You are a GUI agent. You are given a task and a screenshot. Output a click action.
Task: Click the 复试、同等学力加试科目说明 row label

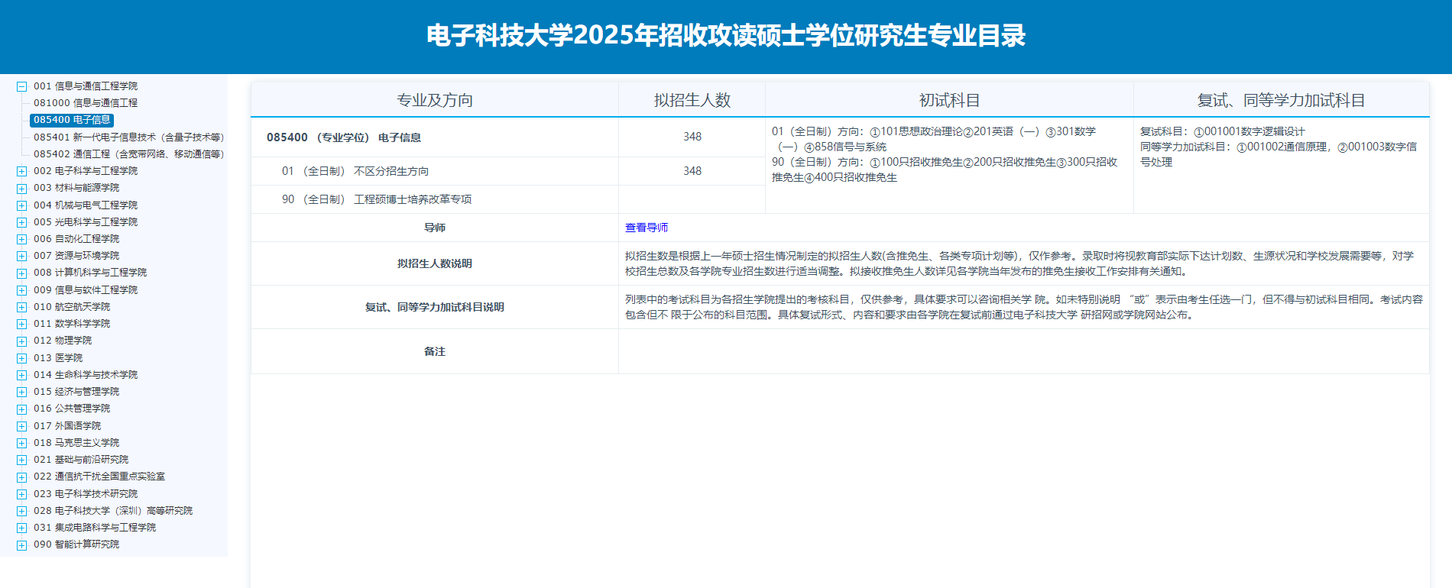coord(435,307)
